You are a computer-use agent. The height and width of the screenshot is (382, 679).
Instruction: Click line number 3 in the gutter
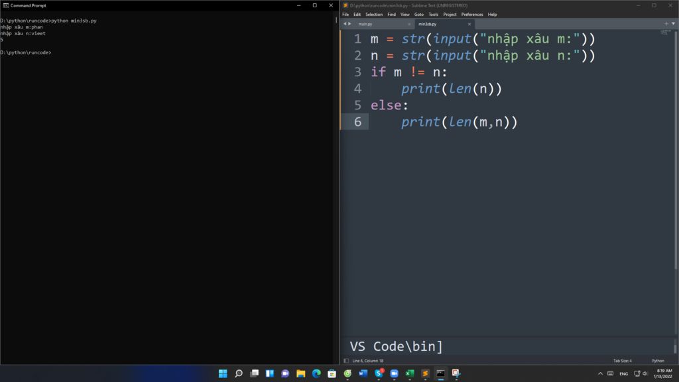click(357, 72)
